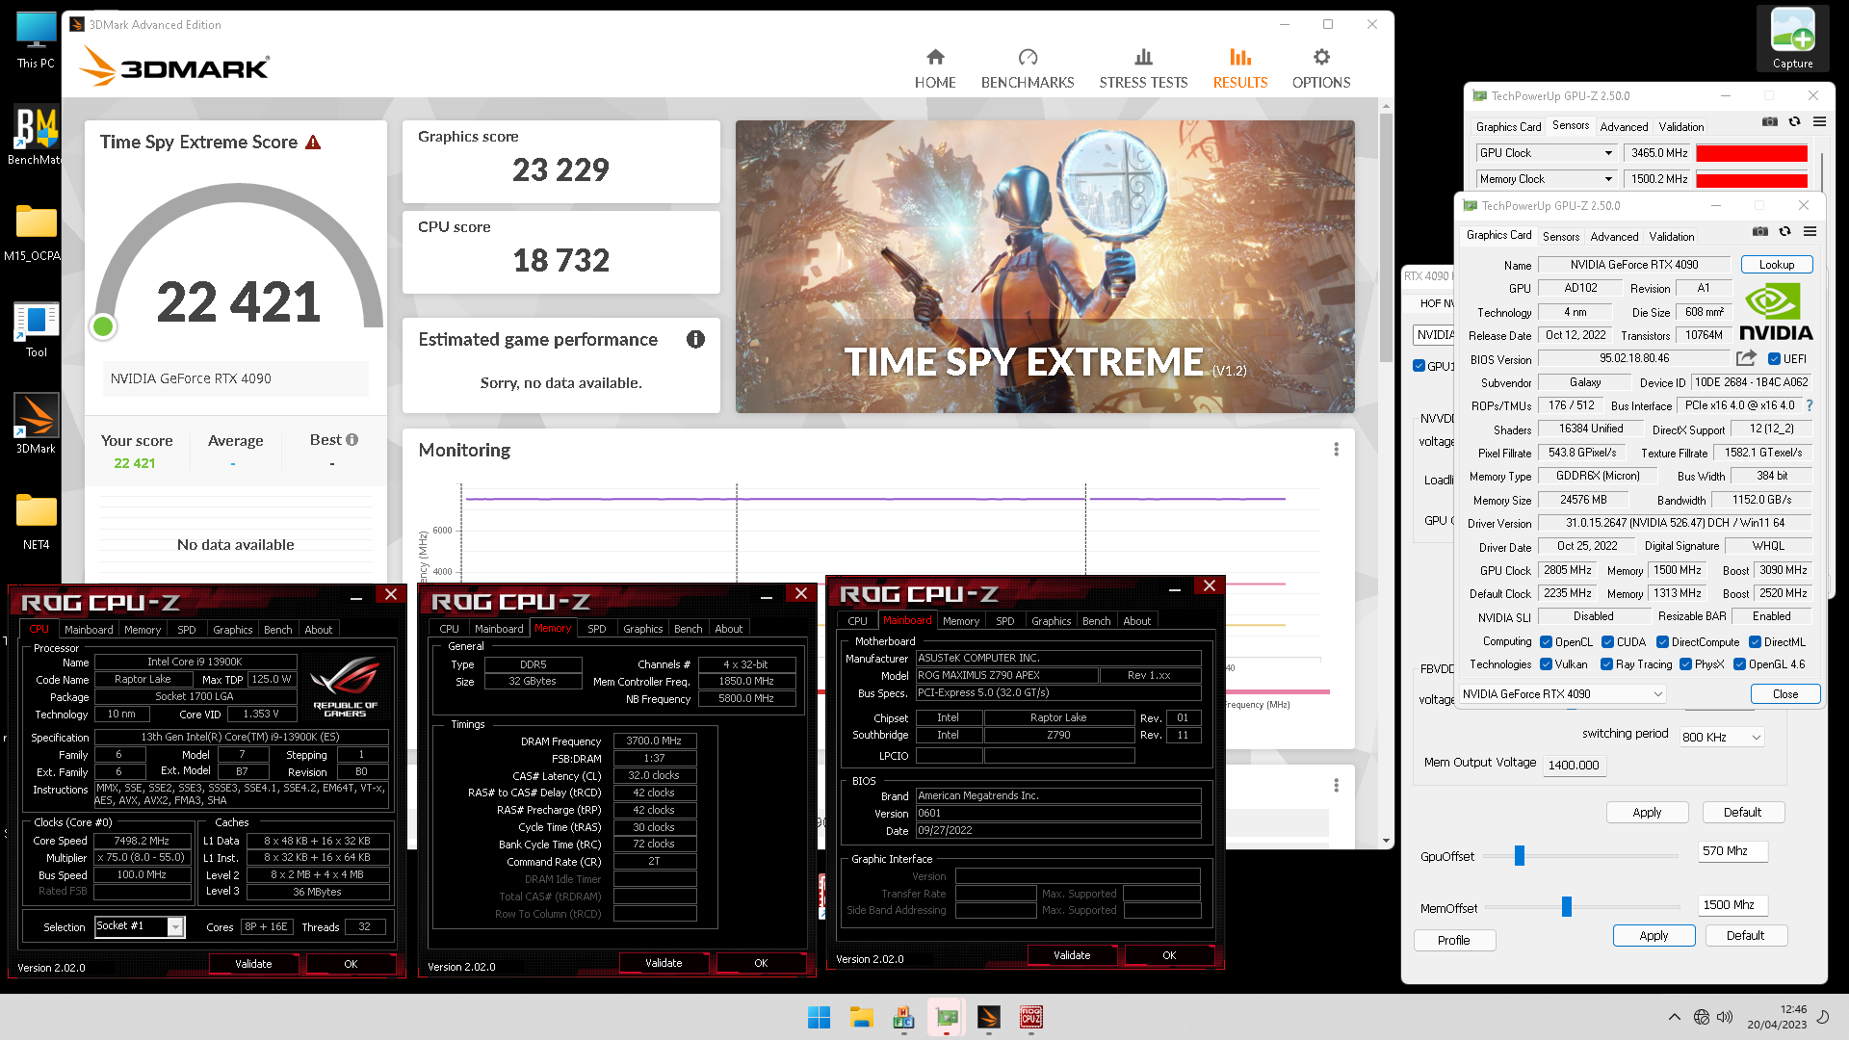The height and width of the screenshot is (1040, 1849).
Task: Open Socket #1 selection dropdown
Action: 139,926
